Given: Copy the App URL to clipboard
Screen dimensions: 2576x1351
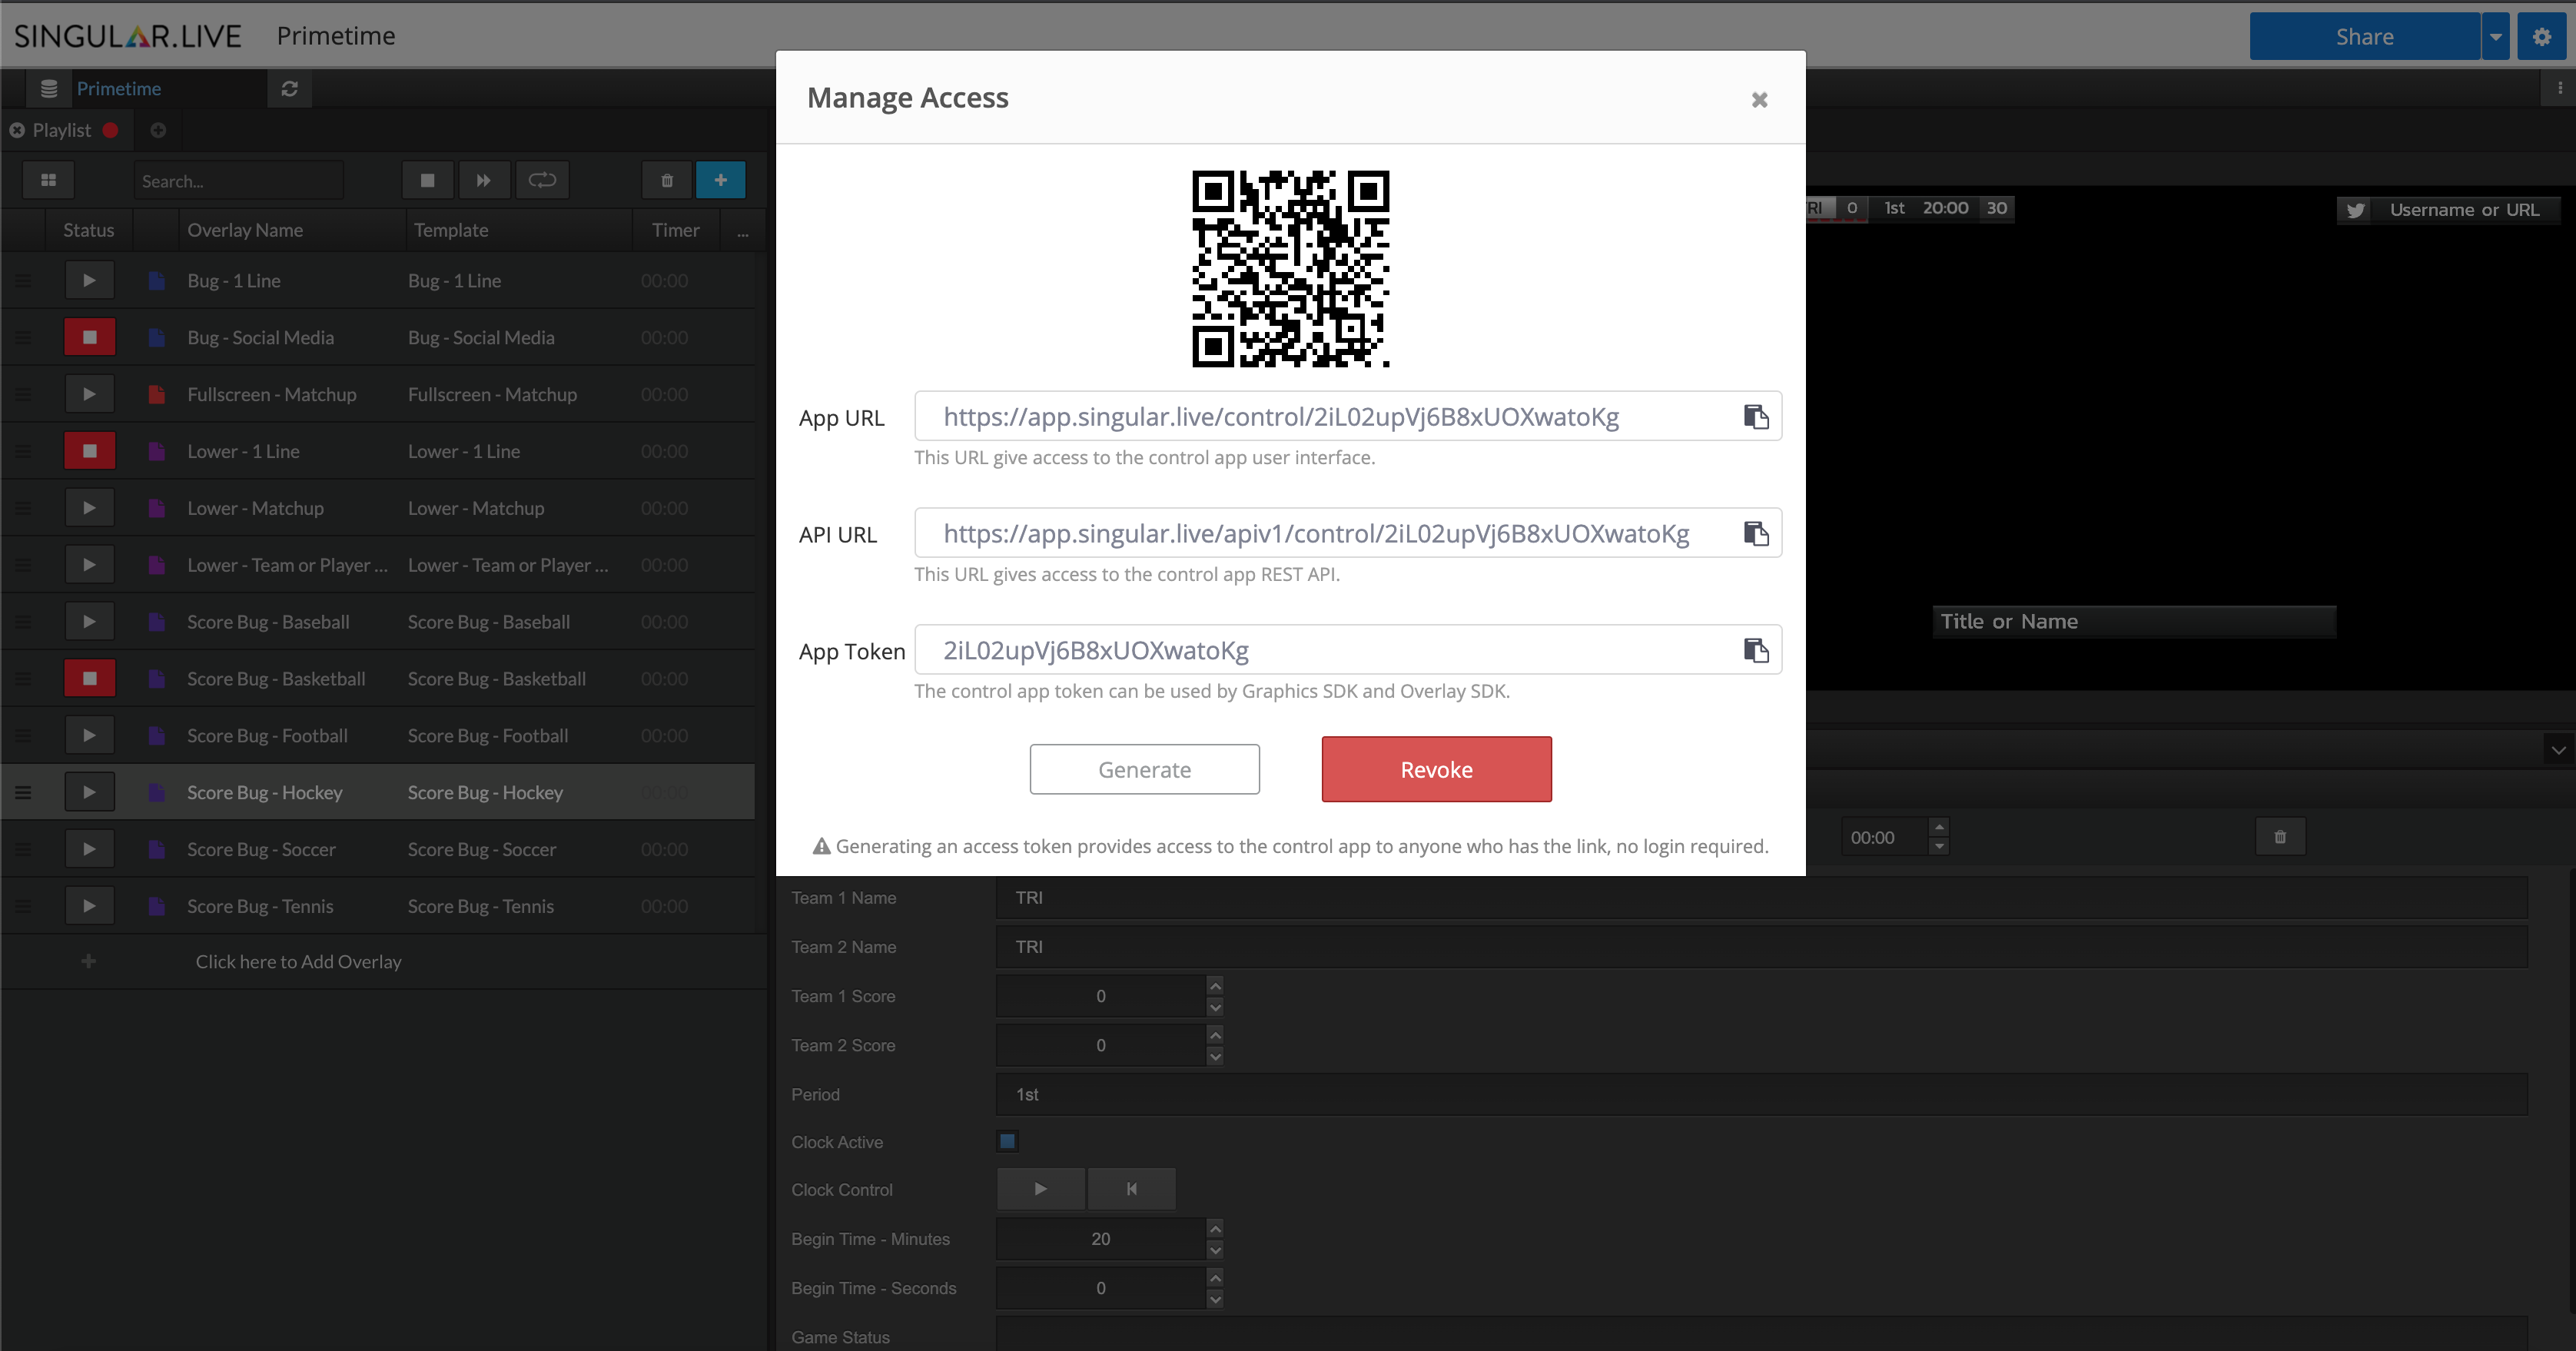Looking at the screenshot, I should click(1756, 416).
